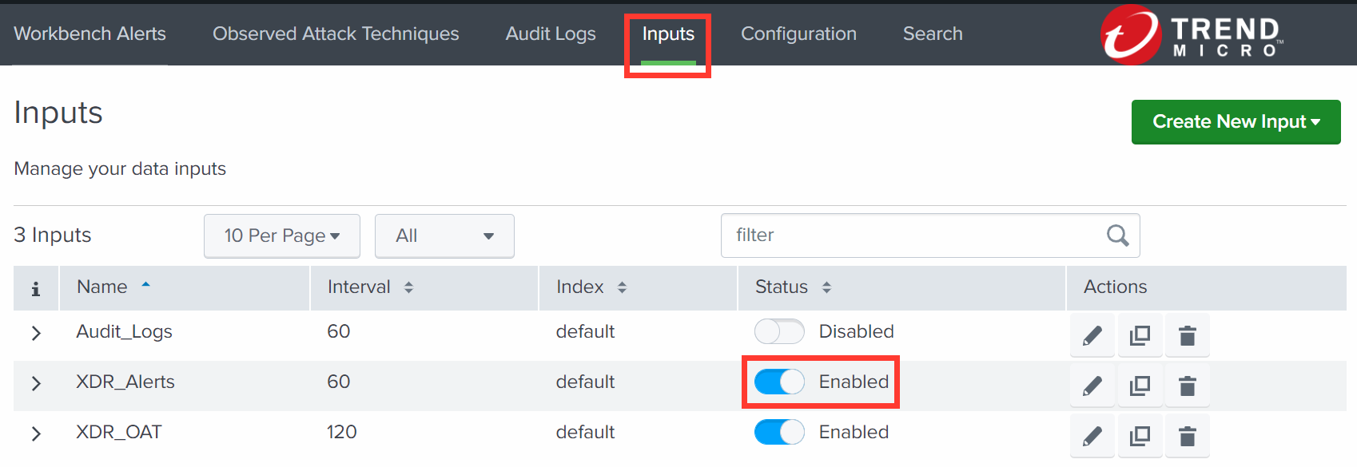Viewport: 1357px width, 467px height.
Task: Clone the Audit_Logs input
Action: (x=1140, y=336)
